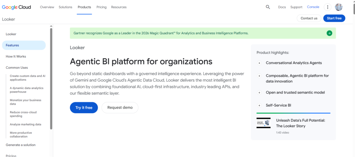Select Looker in the left sidebar
The image size is (355, 157).
point(11,34)
